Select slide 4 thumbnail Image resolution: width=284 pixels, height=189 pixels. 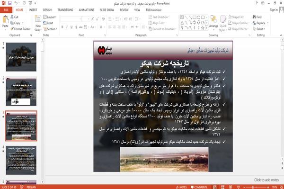21,161
